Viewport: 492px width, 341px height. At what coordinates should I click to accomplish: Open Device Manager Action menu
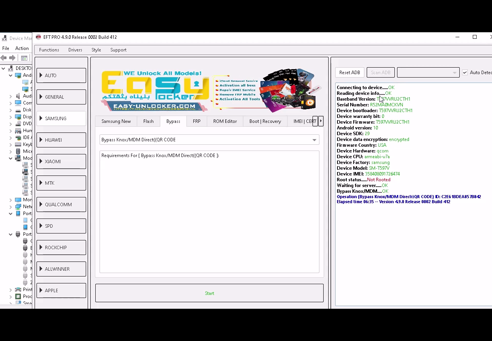[22, 48]
